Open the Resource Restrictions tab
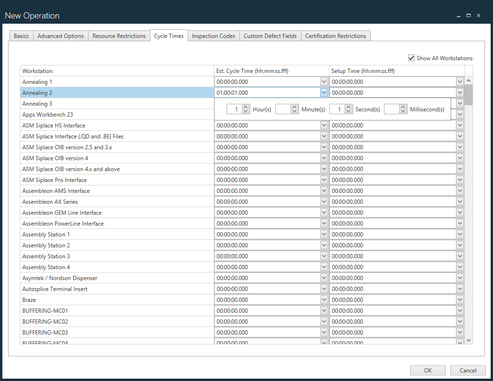This screenshot has width=493, height=381. (119, 36)
